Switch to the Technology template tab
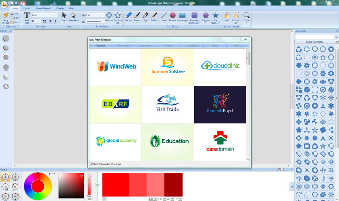Image resolution: width=339 pixels, height=201 pixels. (123, 46)
